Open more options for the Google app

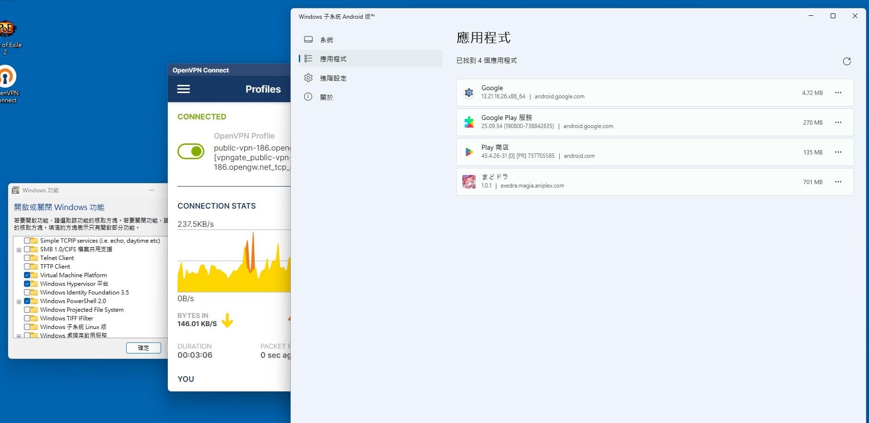tap(838, 93)
